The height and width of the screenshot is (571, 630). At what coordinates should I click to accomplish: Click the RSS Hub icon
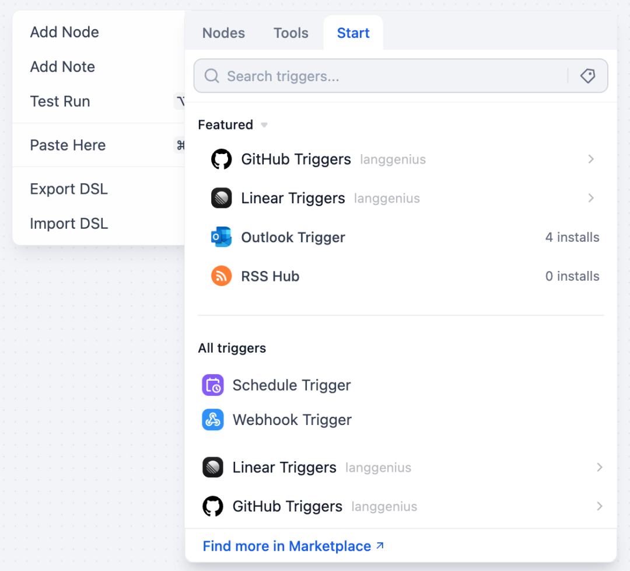219,276
